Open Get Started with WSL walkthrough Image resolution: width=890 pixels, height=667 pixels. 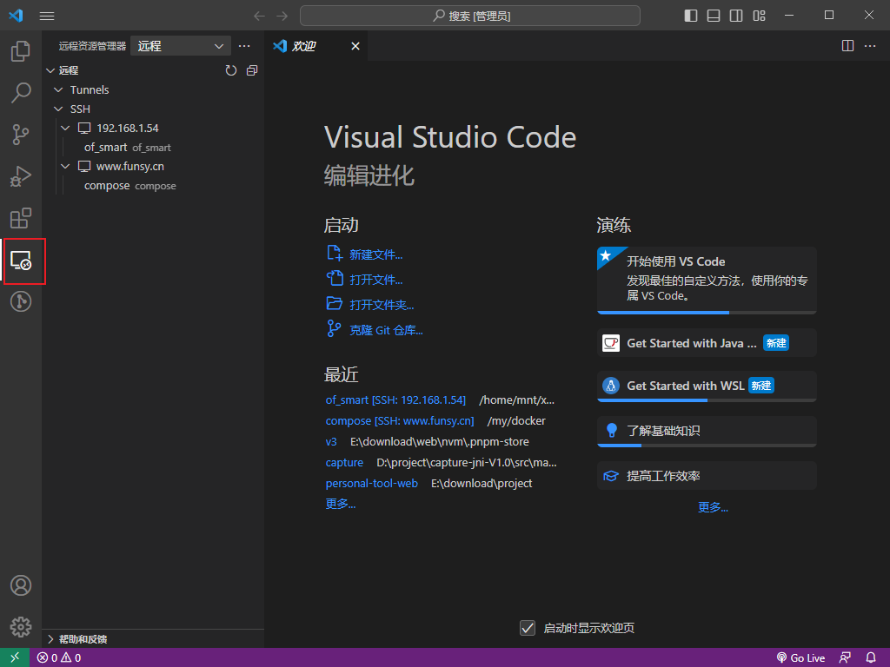[x=707, y=386]
